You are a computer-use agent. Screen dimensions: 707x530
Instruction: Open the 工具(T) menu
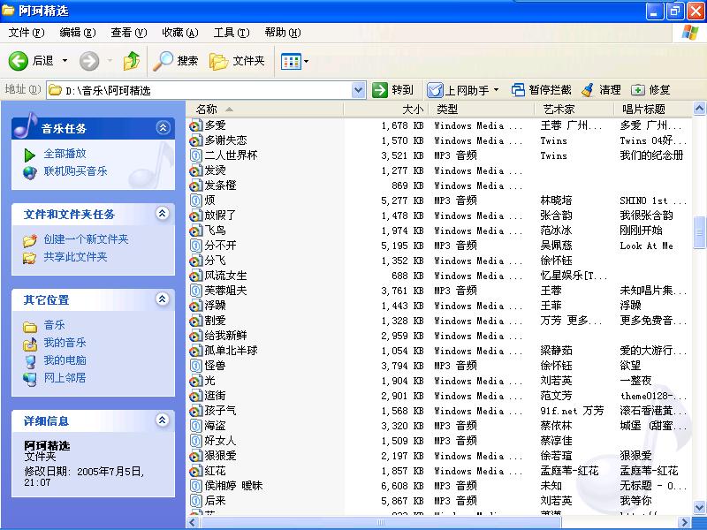(x=231, y=33)
